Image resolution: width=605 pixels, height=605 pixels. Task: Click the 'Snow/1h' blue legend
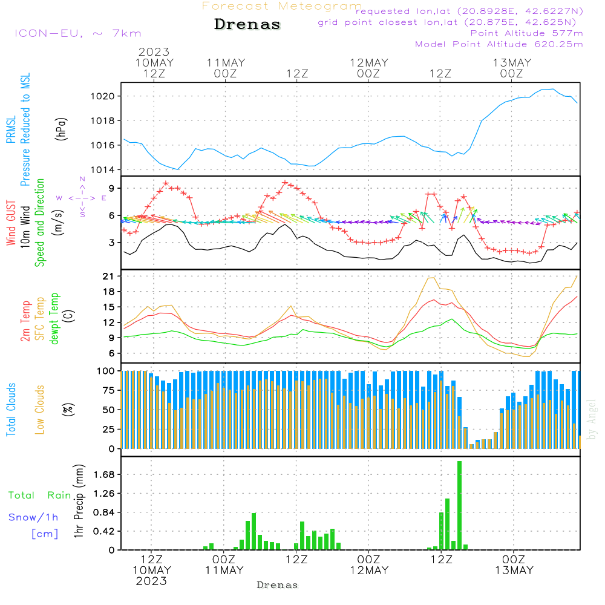[x=33, y=517]
